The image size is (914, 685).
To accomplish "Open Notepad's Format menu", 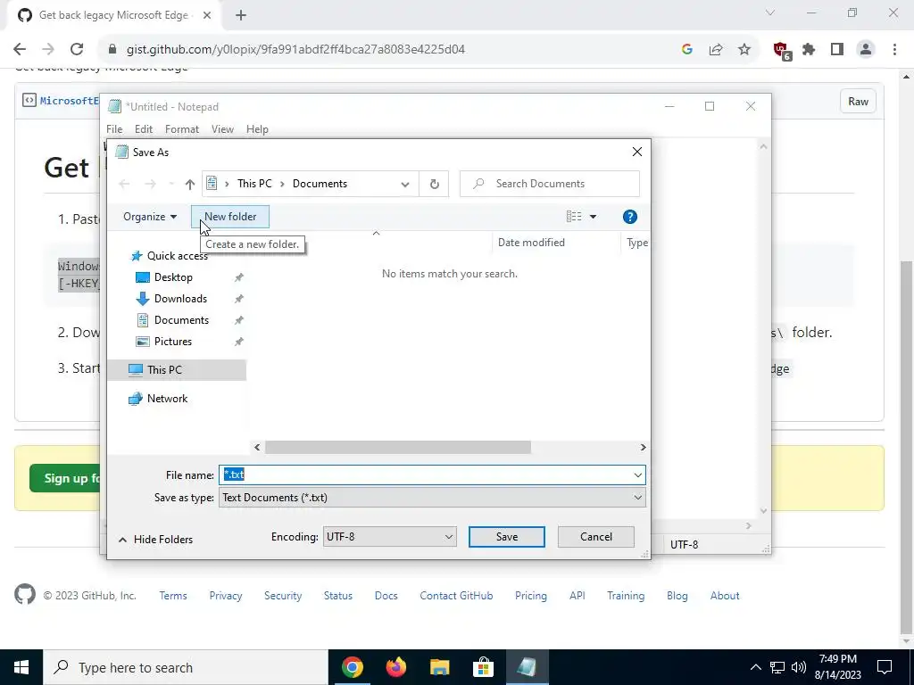I will 182,129.
